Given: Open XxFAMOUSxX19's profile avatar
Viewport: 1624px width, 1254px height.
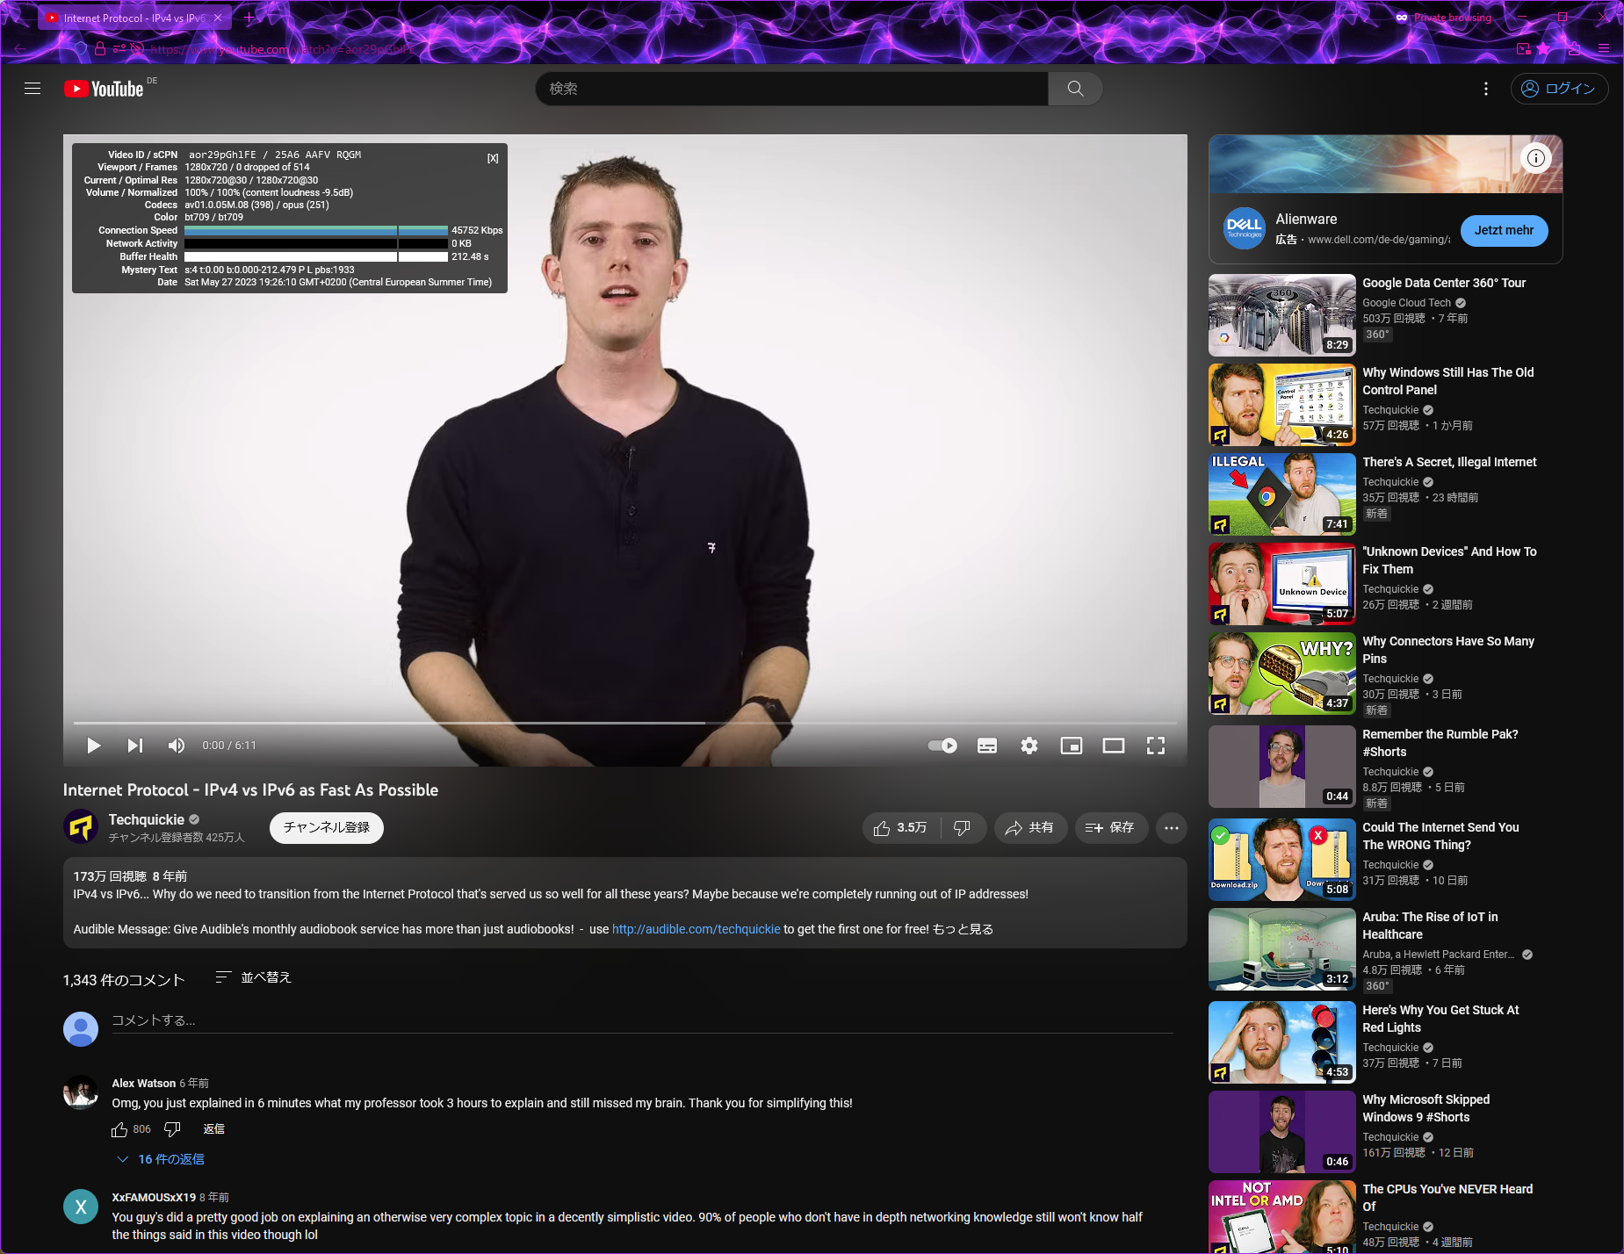Looking at the screenshot, I should [81, 1207].
